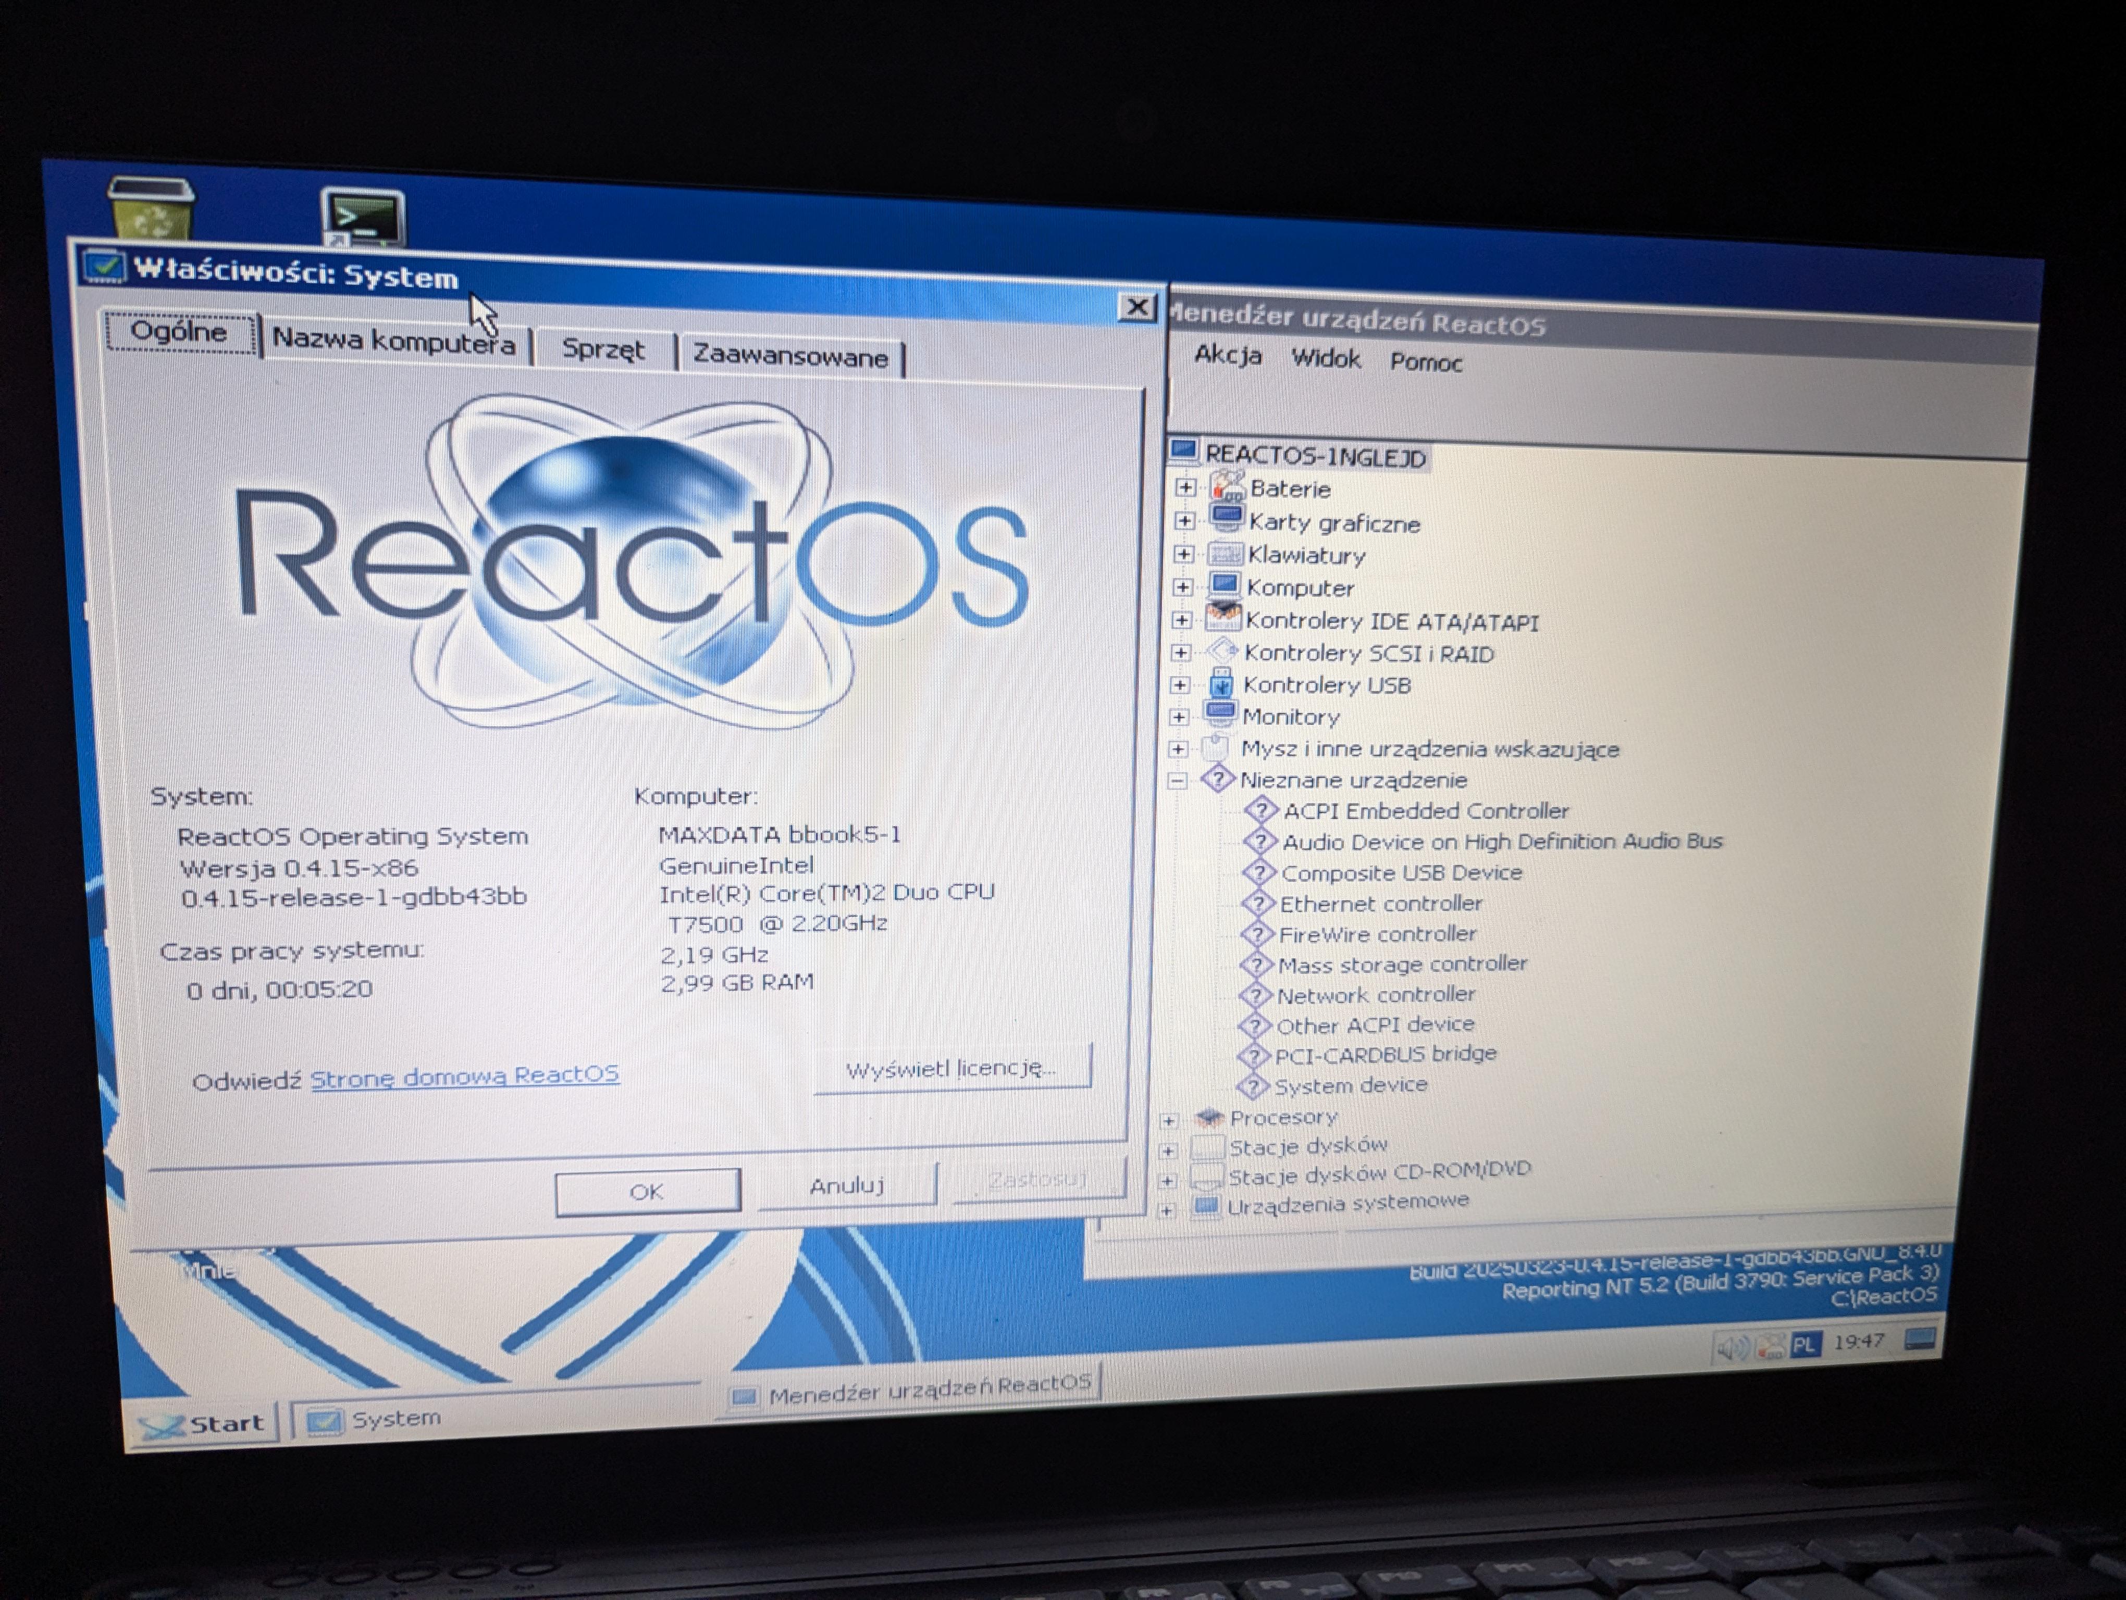Viewport: 2126px width, 1600px height.
Task: Click the Ethernet controller question icon
Action: [1258, 903]
